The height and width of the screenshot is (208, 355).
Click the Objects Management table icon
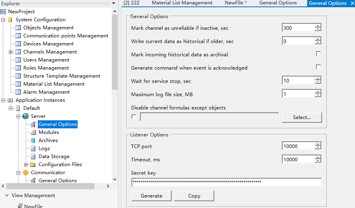click(18, 28)
